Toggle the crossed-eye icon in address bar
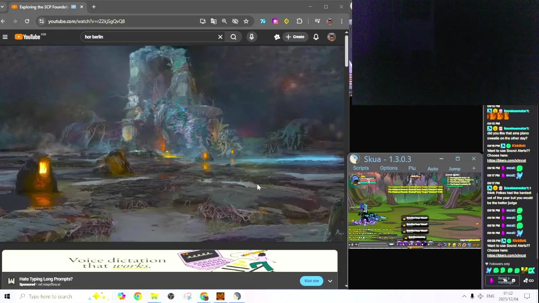The width and height of the screenshot is (539, 303). [x=235, y=21]
